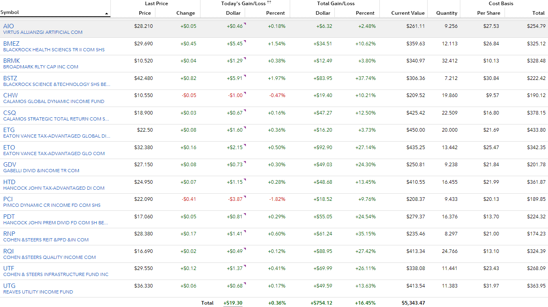Image resolution: width=548 pixels, height=307 pixels.
Task: Sort by Cost Basis Total header
Action: point(538,13)
